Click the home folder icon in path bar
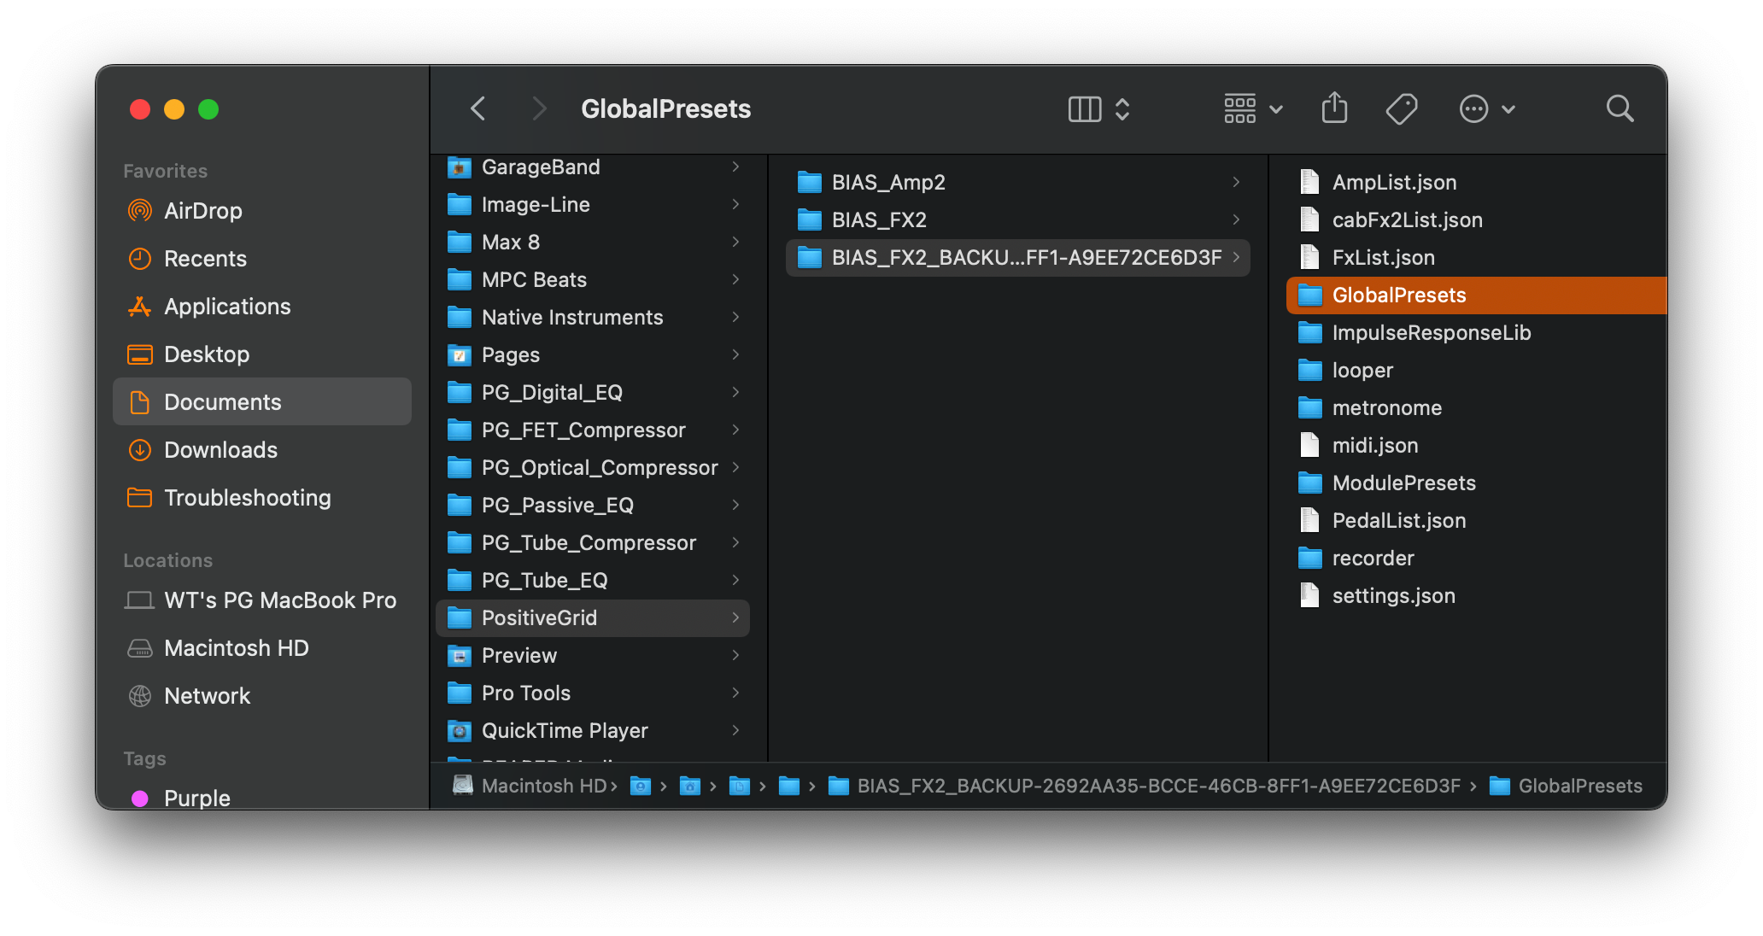This screenshot has height=936, width=1763. [689, 786]
